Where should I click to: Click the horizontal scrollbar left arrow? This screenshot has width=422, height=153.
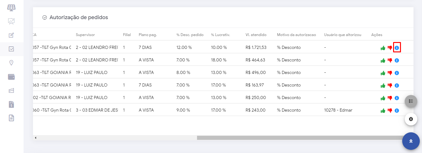tap(36, 138)
